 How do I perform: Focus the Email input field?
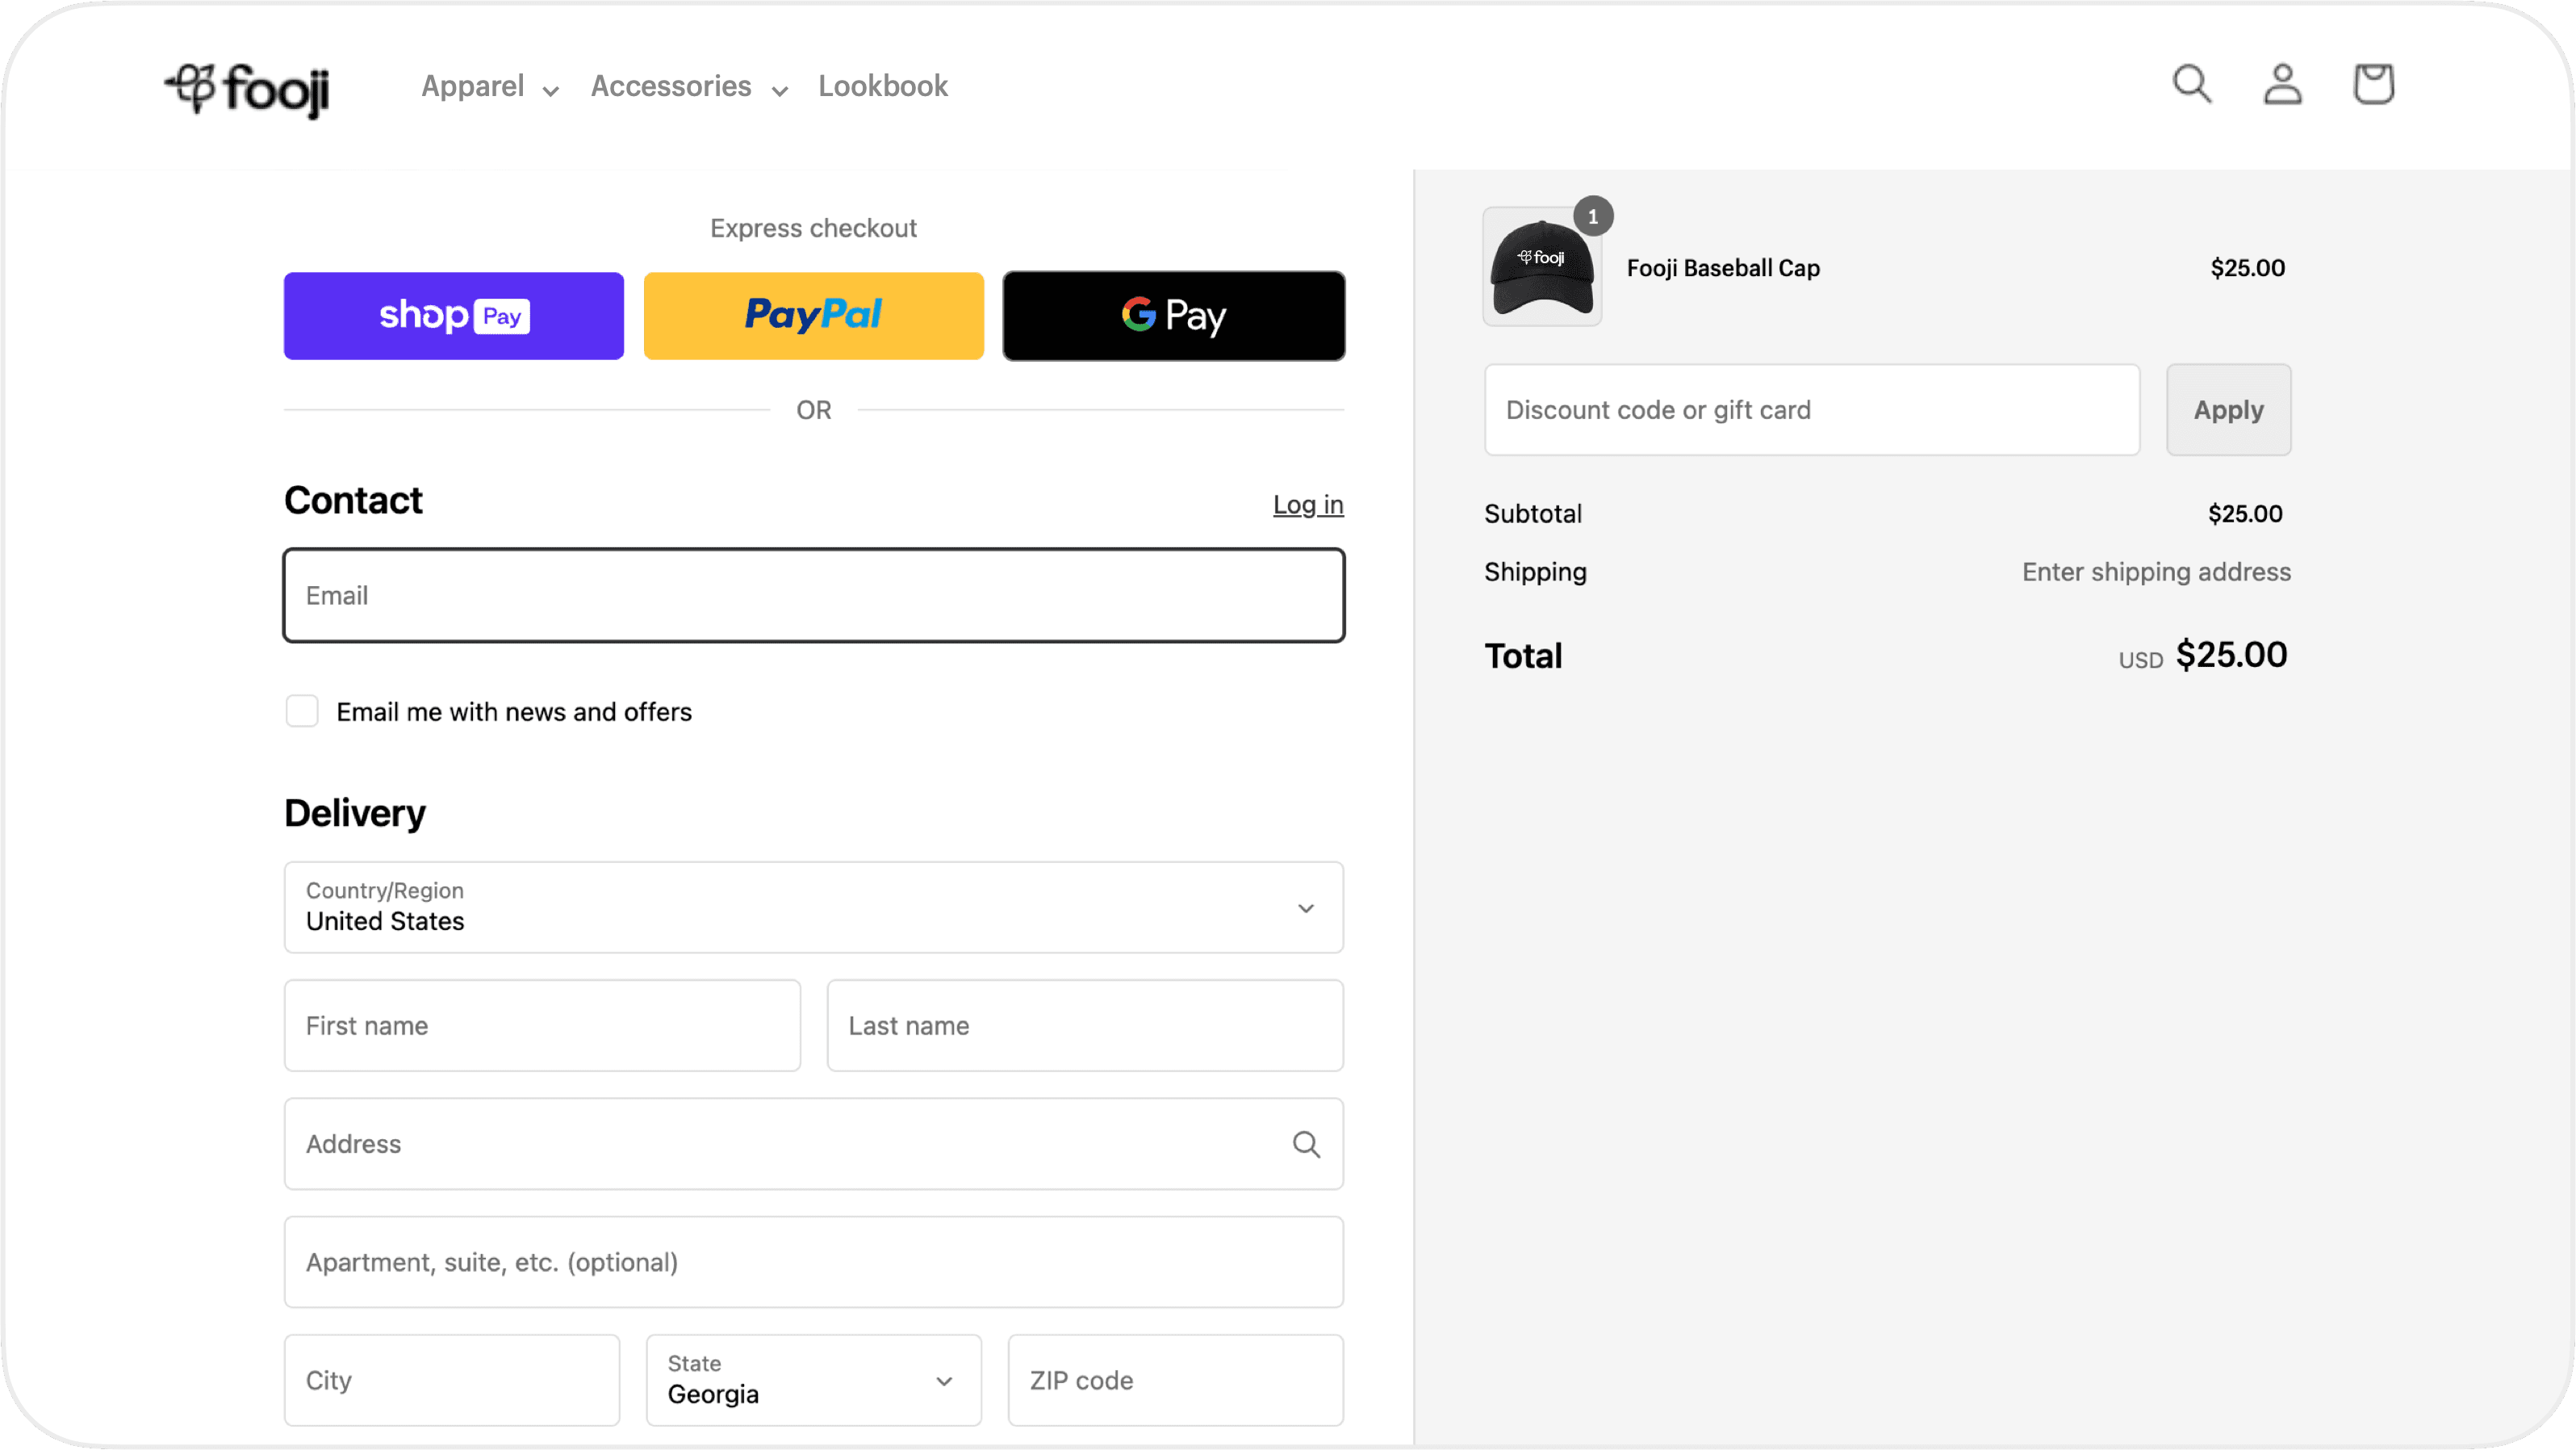pyautogui.click(x=813, y=594)
